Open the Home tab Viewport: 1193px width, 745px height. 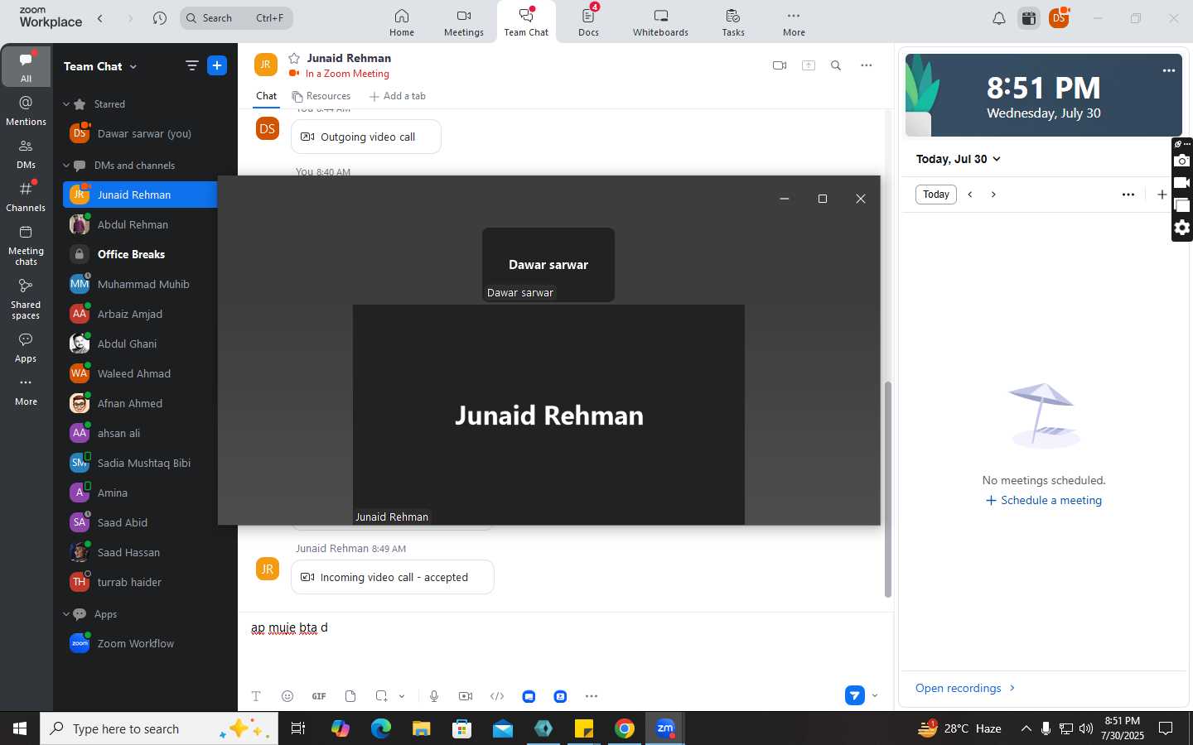pyautogui.click(x=402, y=22)
